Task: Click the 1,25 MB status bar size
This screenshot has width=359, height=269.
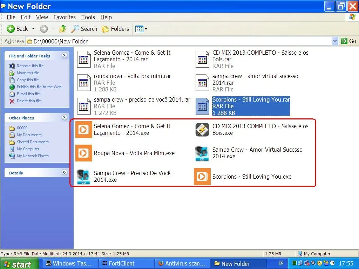Action: [273, 254]
